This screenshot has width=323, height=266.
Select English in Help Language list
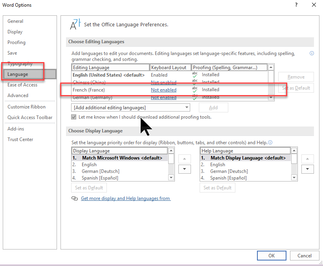246,164
